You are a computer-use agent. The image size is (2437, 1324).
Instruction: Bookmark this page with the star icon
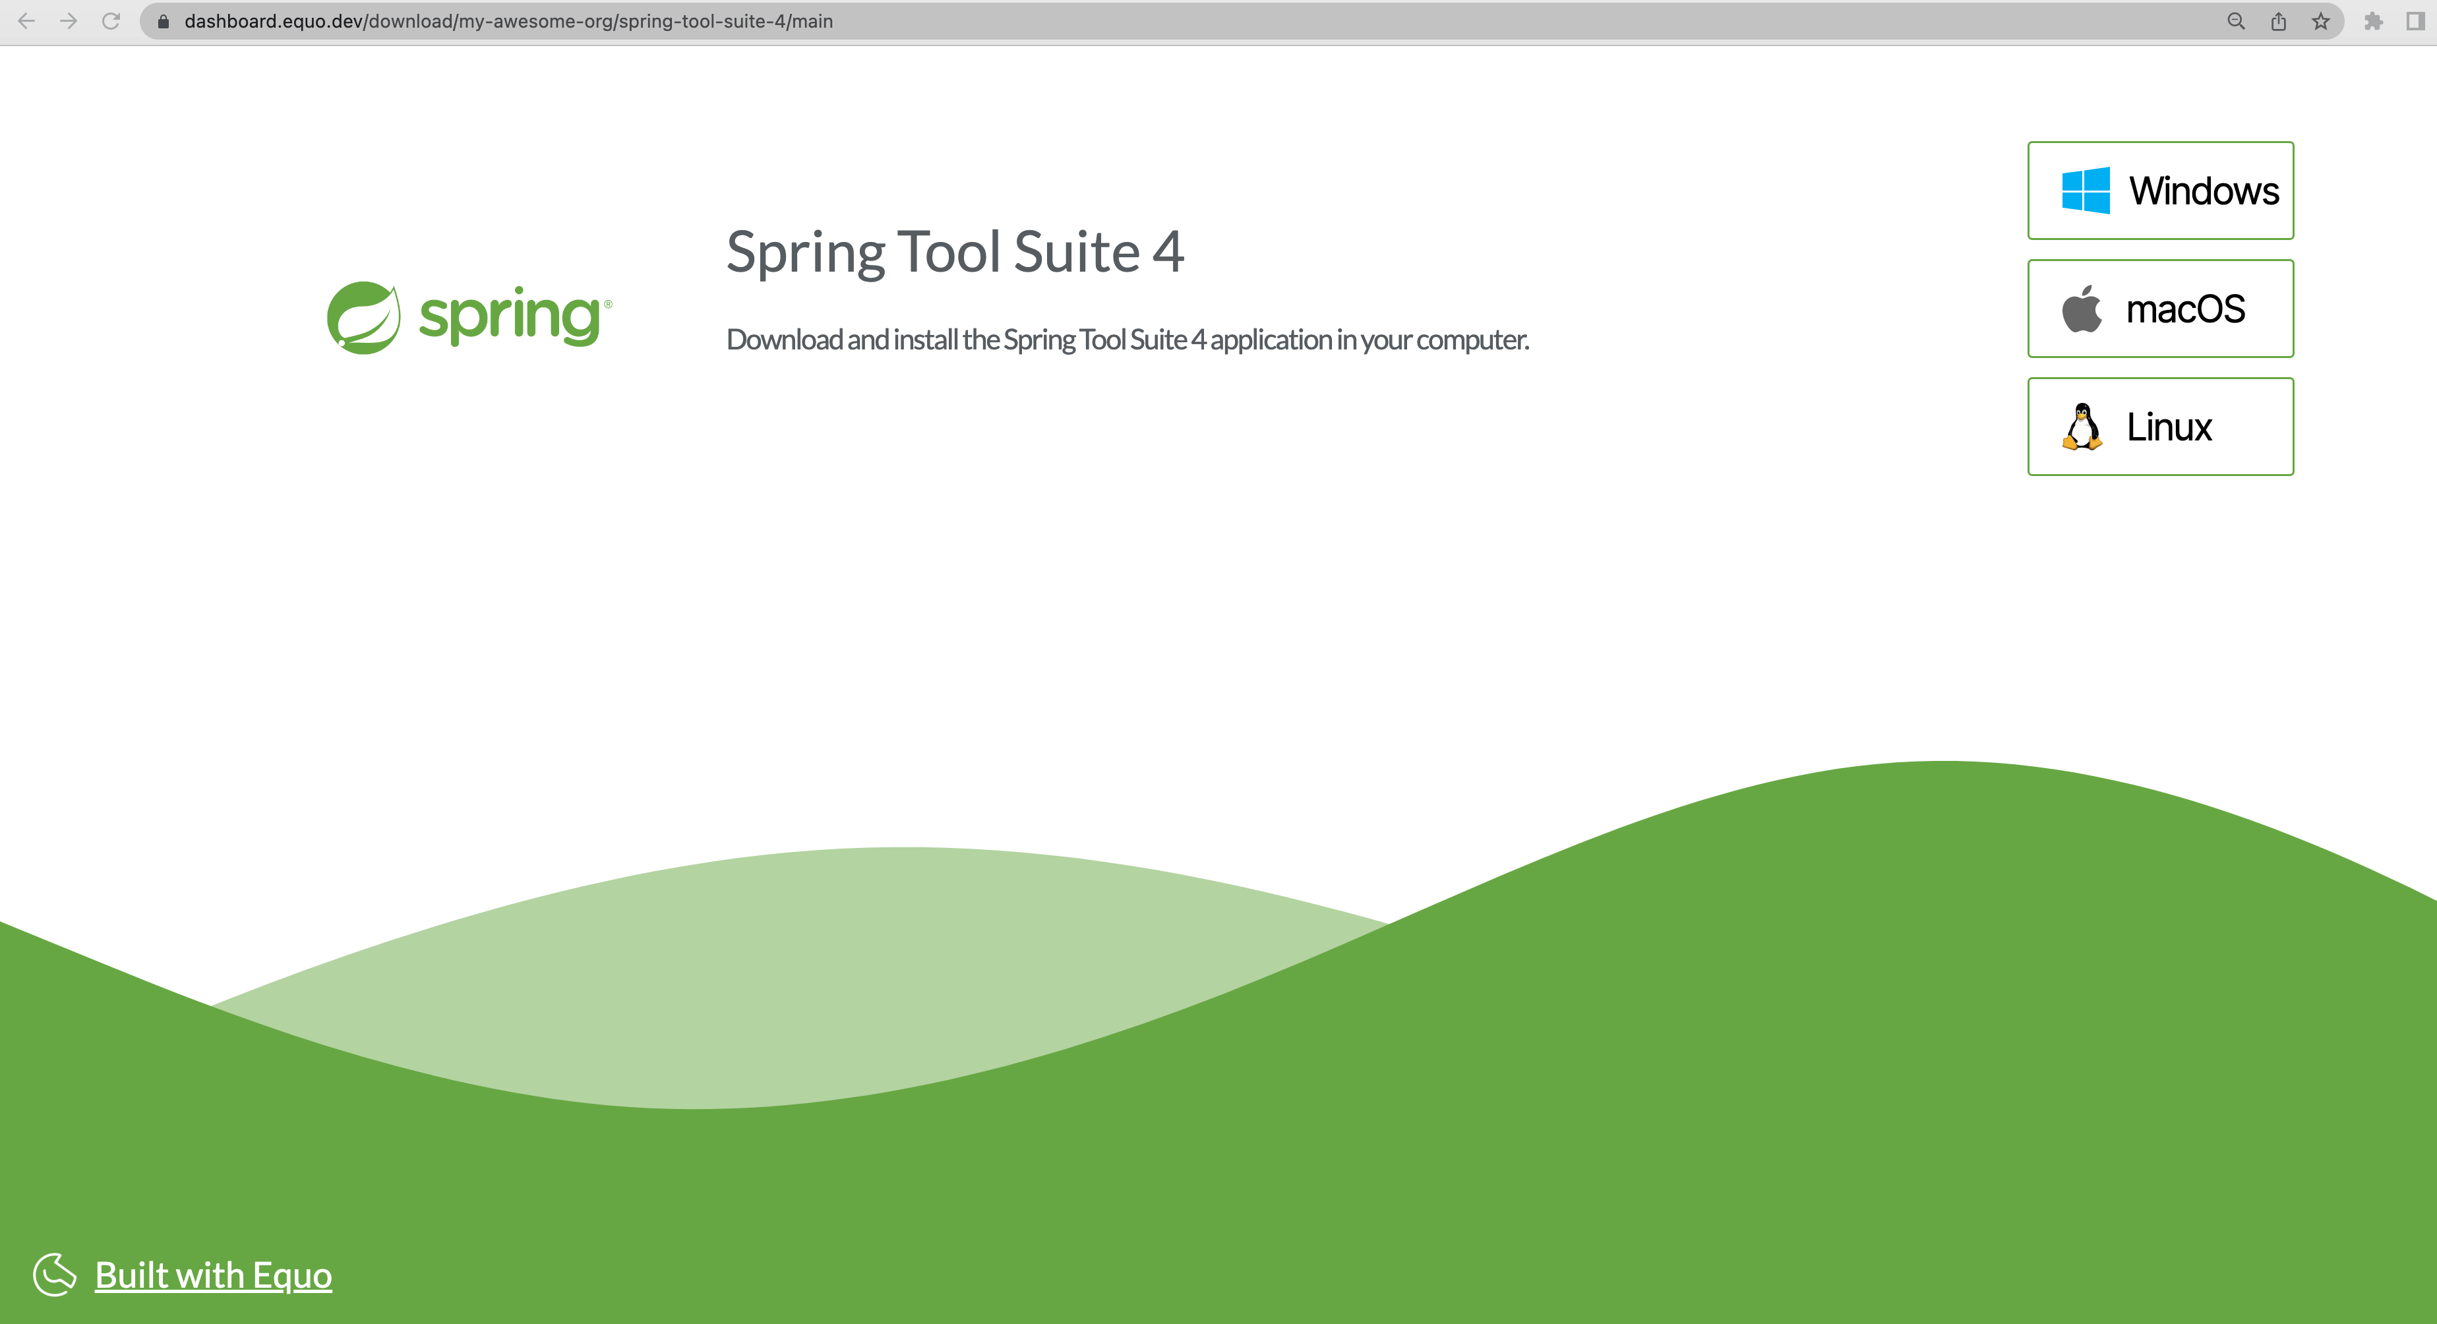click(x=2322, y=21)
